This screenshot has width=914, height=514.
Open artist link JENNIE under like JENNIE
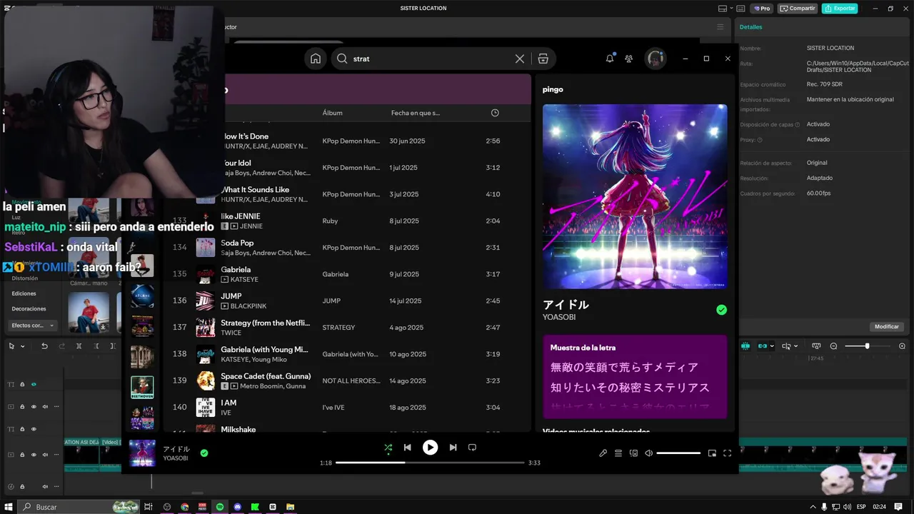click(251, 226)
